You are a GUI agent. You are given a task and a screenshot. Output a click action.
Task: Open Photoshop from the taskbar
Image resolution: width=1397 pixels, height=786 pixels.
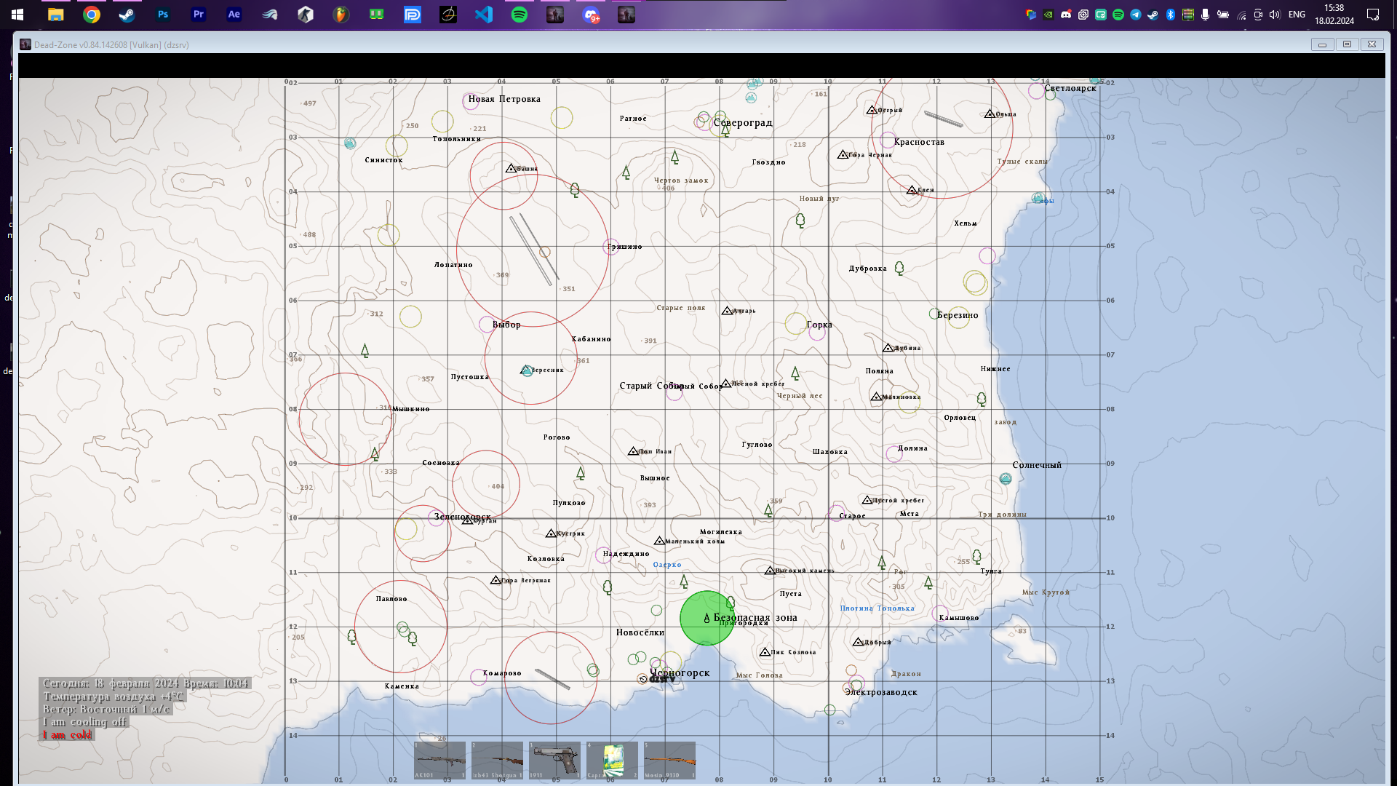(x=162, y=15)
